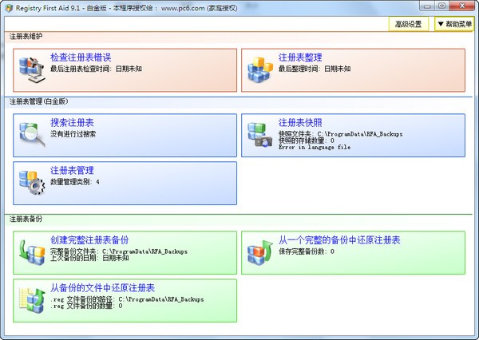Open 搜索注册表 link

click(72, 123)
